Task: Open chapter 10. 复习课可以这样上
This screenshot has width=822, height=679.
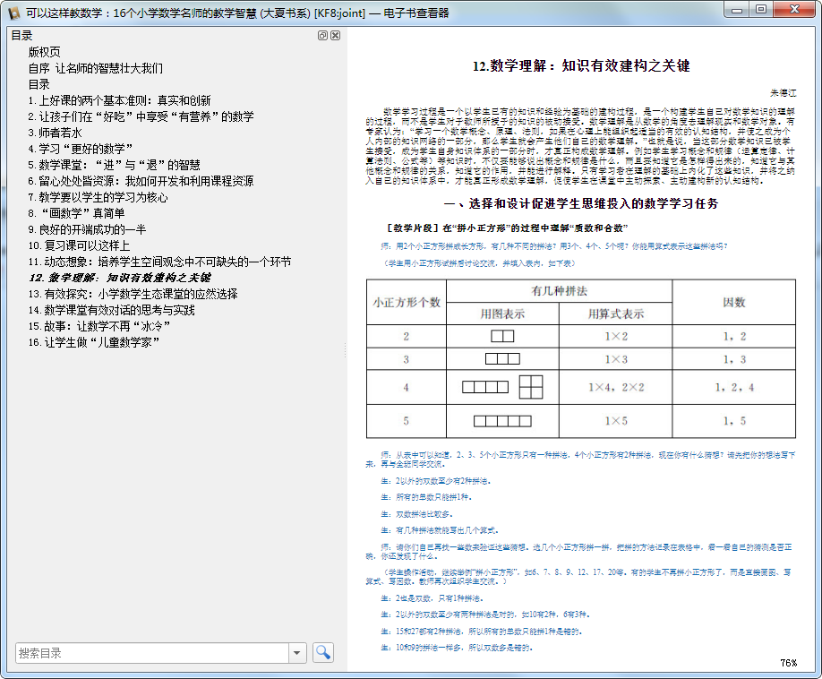Action: tap(79, 245)
